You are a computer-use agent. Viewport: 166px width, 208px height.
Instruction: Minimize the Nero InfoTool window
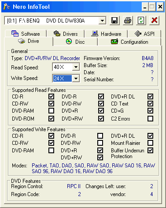pyautogui.click(x=145, y=7)
